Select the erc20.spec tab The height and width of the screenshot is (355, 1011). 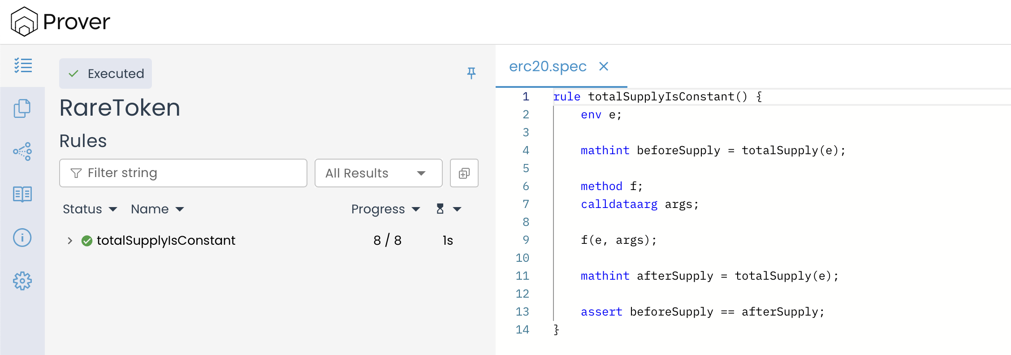[x=548, y=66]
